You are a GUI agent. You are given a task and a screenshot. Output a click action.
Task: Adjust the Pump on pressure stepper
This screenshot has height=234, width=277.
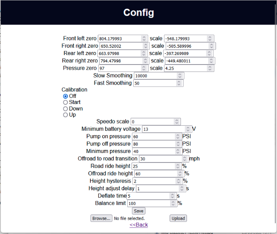coord(177,136)
